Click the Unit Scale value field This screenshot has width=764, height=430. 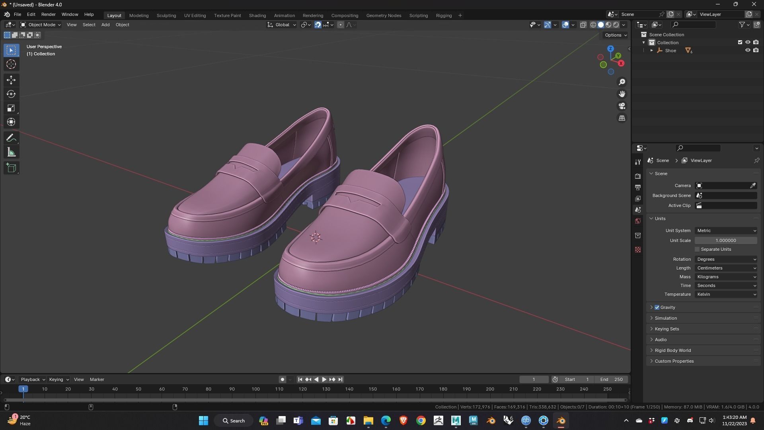pyautogui.click(x=726, y=240)
